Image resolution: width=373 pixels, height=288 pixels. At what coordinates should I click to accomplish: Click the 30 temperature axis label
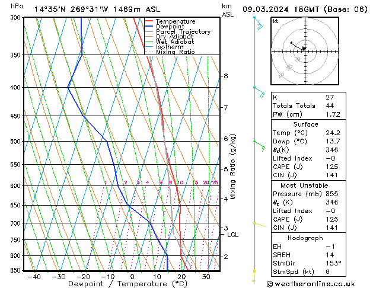206,277
